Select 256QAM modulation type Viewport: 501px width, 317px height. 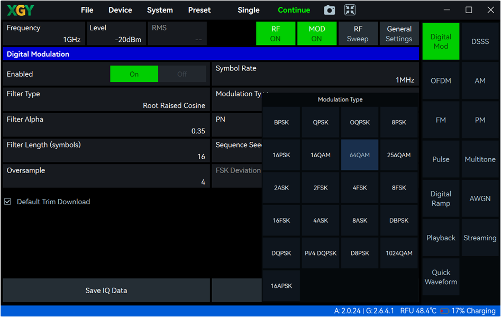399,155
